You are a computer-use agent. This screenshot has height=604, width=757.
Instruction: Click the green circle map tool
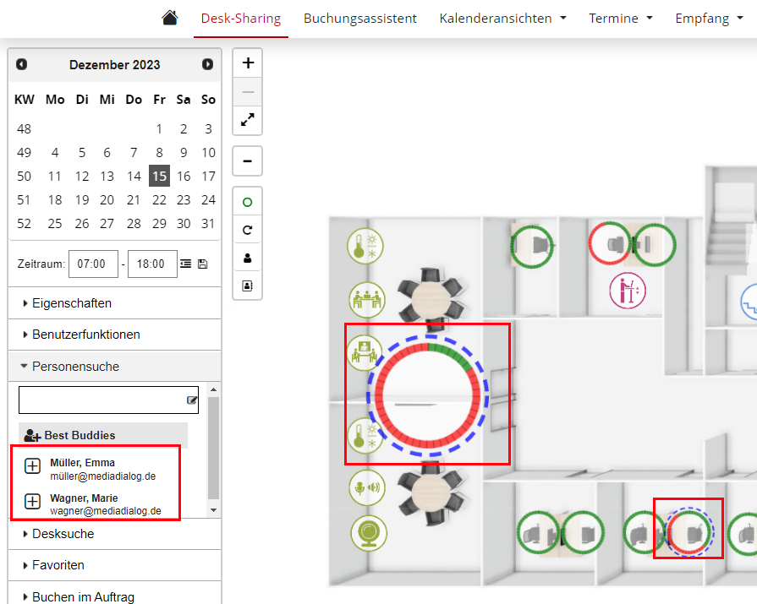click(248, 202)
